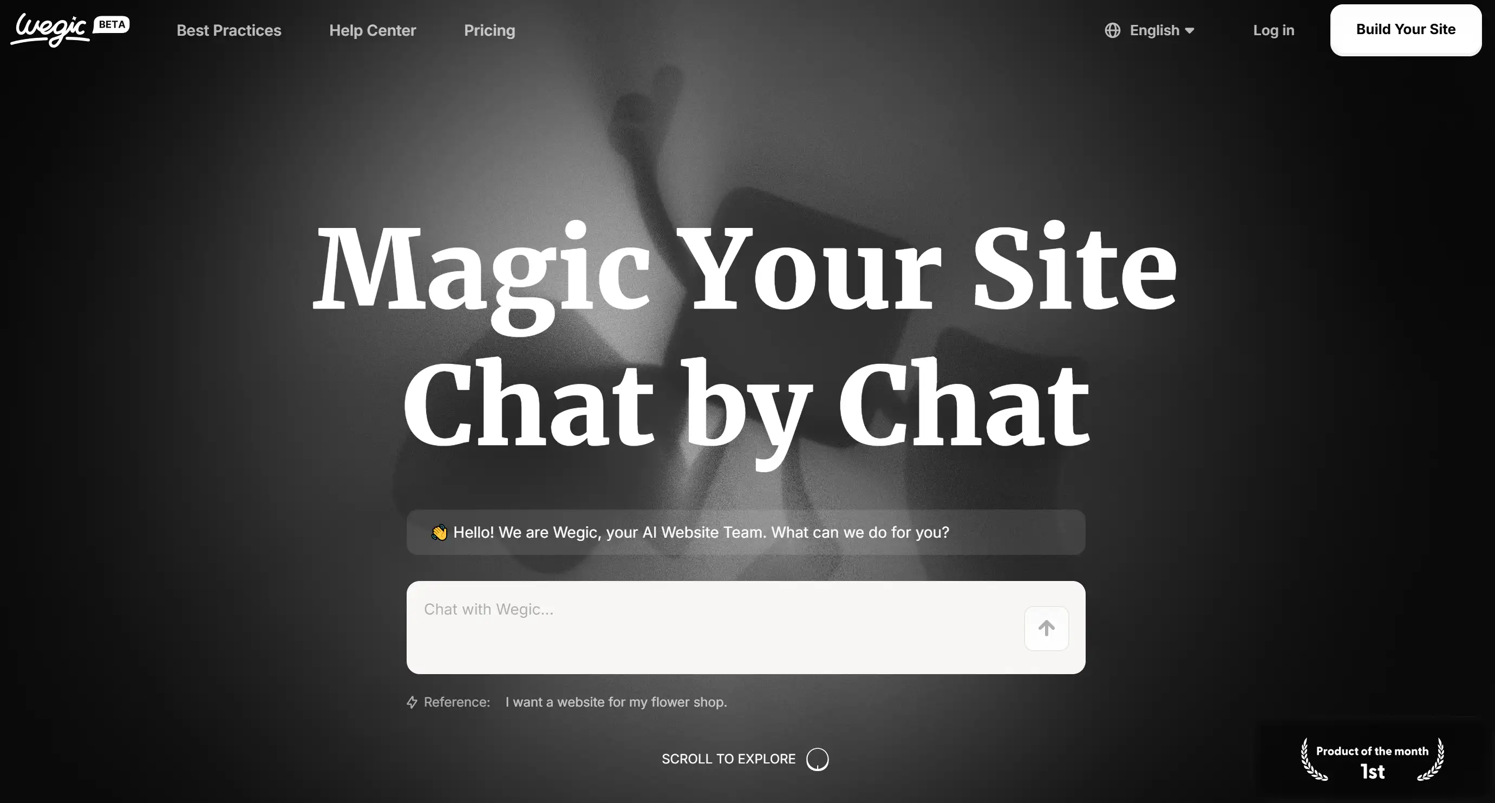Click the reference example flower shop link

616,702
